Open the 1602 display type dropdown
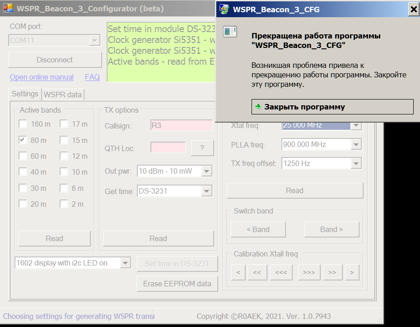 (x=126, y=263)
